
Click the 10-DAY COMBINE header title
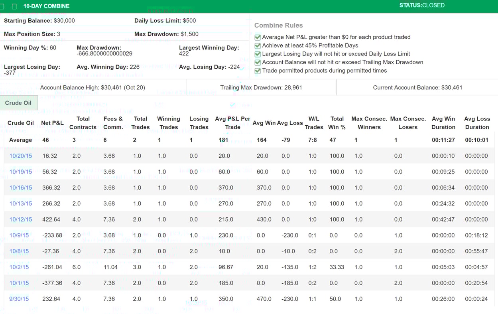(46, 6)
